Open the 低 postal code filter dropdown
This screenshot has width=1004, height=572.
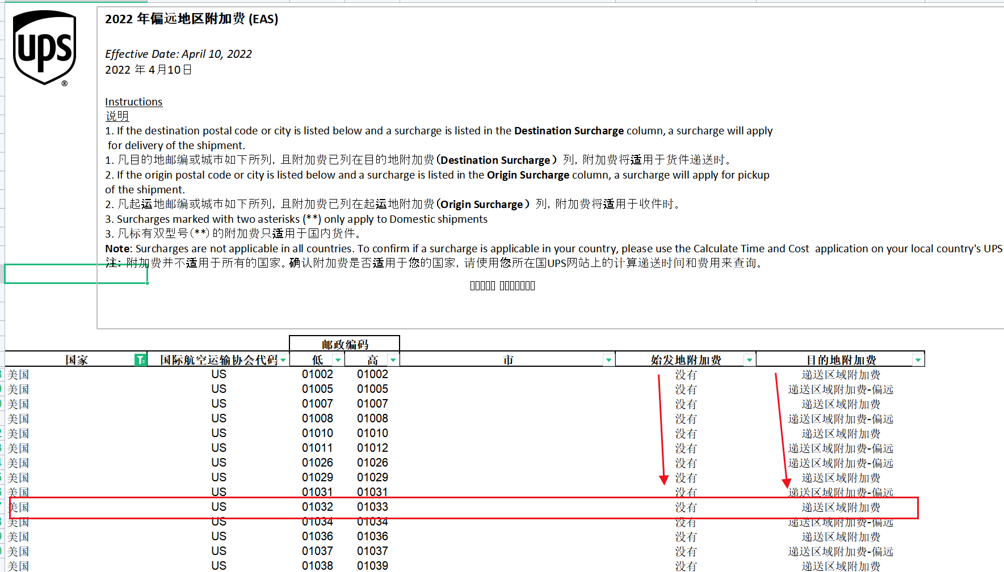click(x=338, y=360)
